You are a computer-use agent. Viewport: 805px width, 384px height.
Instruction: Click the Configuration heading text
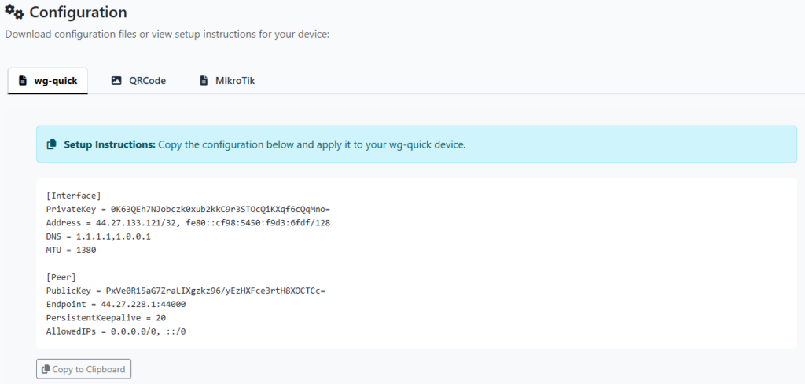pos(78,13)
